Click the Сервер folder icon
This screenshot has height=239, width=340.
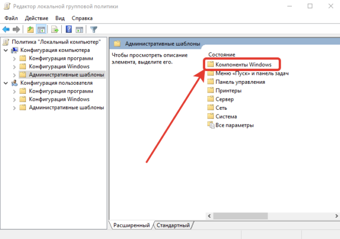[210, 99]
